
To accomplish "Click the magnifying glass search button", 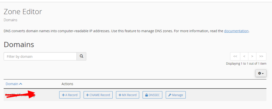I will click(x=81, y=56).
